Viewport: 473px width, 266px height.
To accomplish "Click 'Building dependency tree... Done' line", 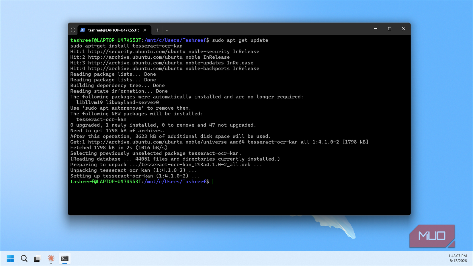I will pos(118,85).
